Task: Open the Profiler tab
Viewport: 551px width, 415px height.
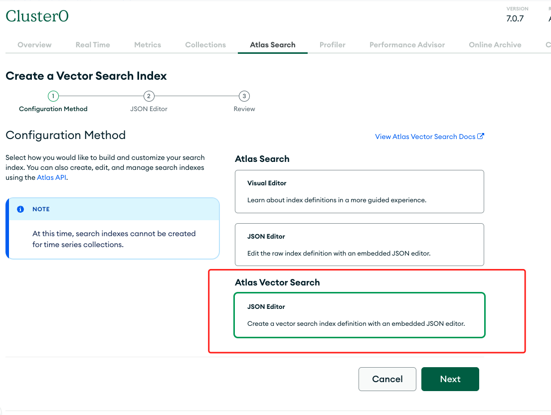Action: point(333,45)
